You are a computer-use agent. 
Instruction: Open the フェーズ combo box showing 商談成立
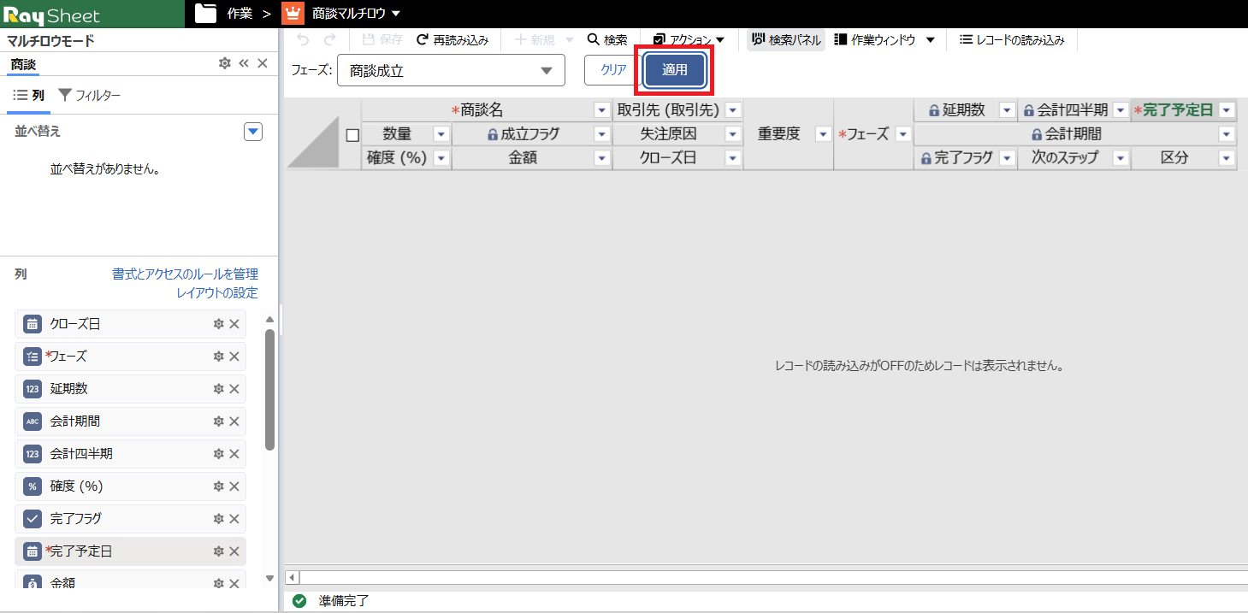[451, 70]
